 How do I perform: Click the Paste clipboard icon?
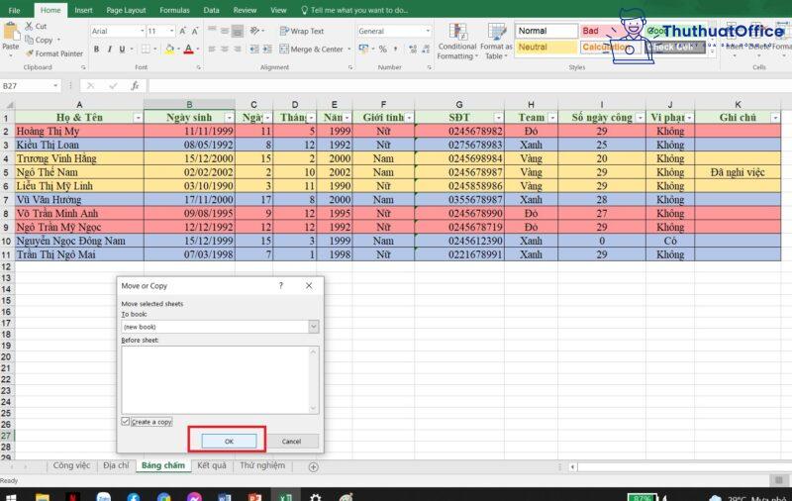(10, 32)
